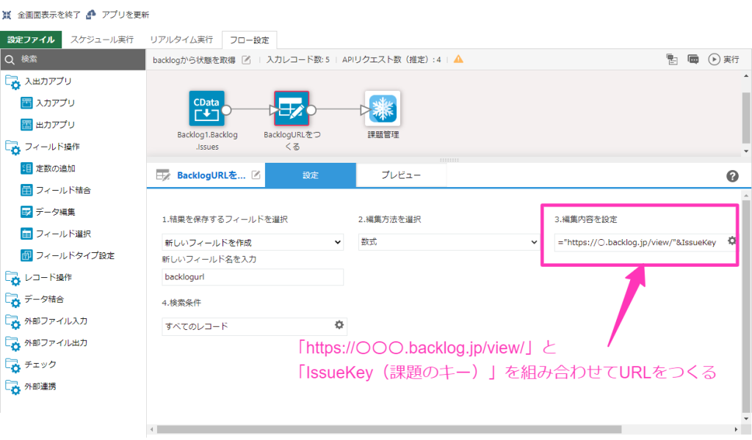
Task: Select the 出力アプリ item icon
Action: (x=26, y=125)
